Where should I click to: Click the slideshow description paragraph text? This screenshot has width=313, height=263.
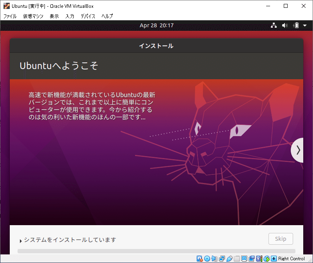[x=92, y=106]
